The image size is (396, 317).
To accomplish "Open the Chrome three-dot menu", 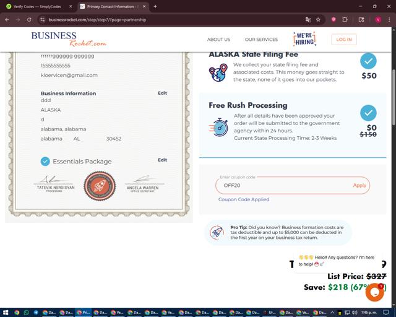I will pyautogui.click(x=389, y=20).
